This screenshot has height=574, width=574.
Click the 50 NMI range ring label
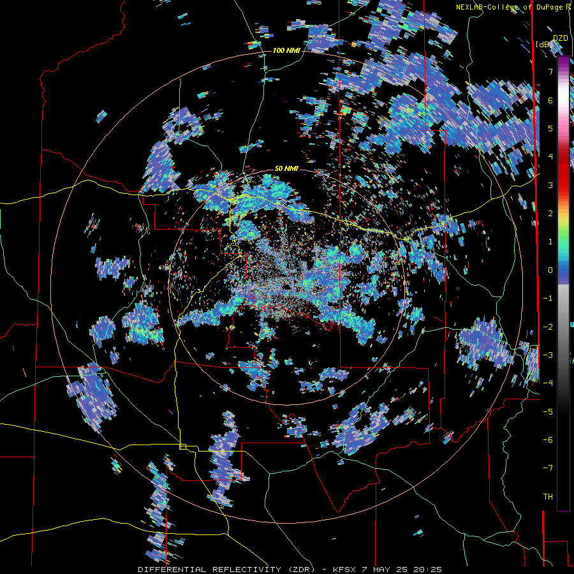pos(286,168)
